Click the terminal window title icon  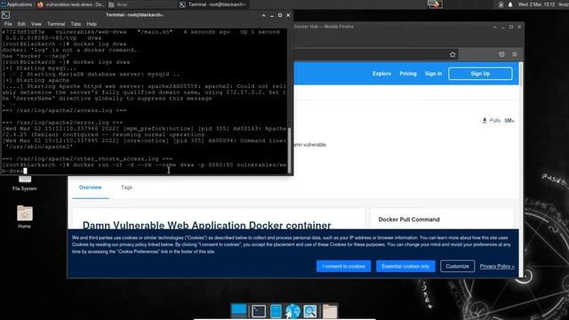click(x=5, y=15)
